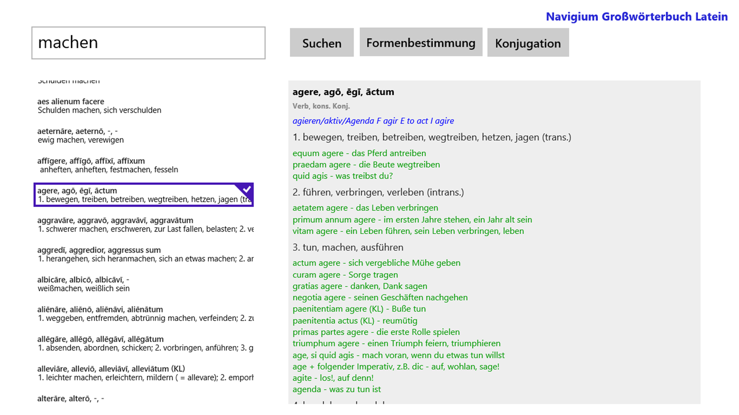This screenshot has height=415, width=739.
Task: Click example 'age + folgender Imperativ'
Action: click(396, 366)
